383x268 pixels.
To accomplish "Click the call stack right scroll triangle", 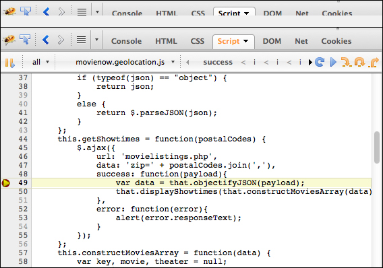I will (x=310, y=63).
